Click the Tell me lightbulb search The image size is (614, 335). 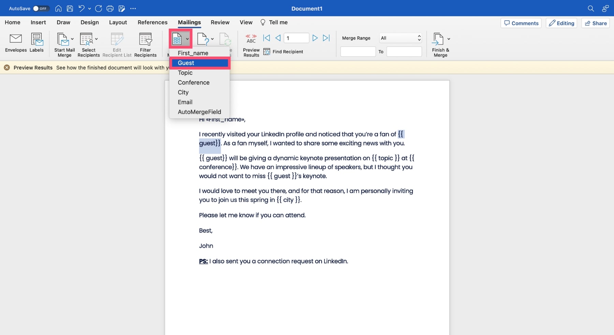coord(274,22)
